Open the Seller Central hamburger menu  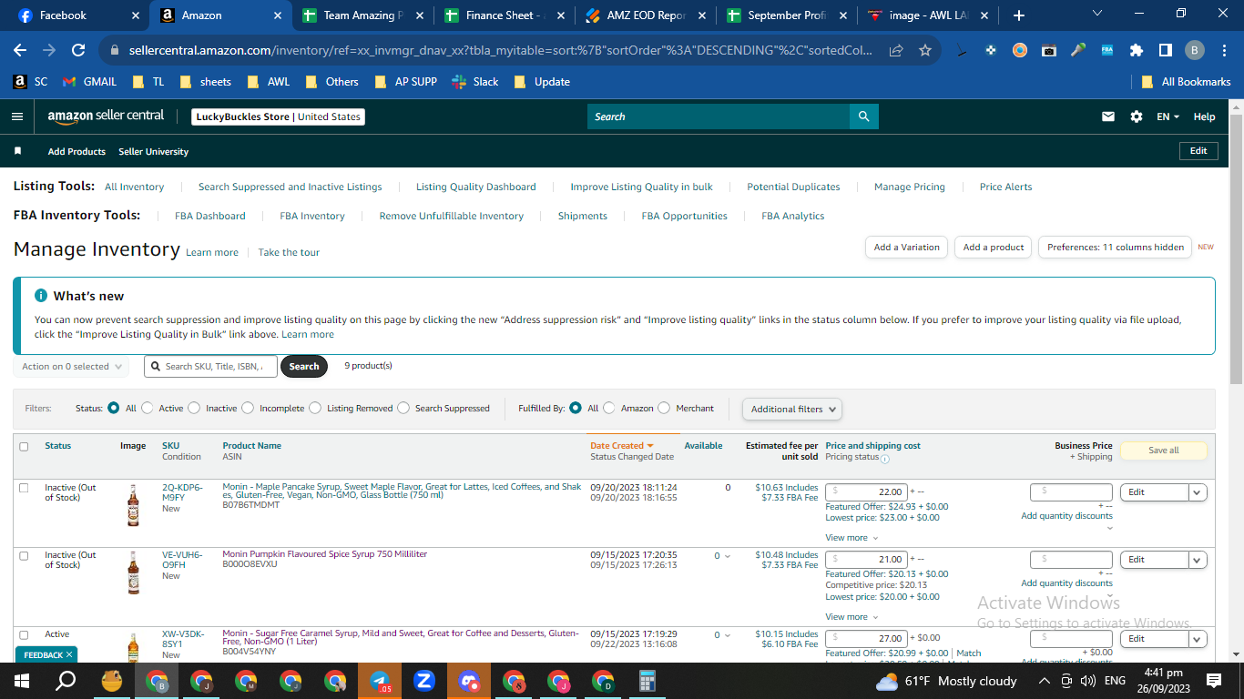(16, 116)
